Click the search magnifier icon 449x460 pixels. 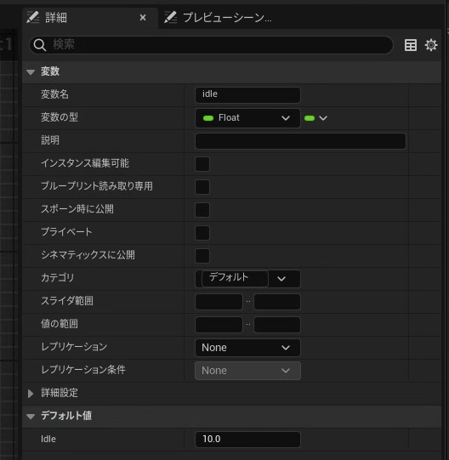(40, 45)
